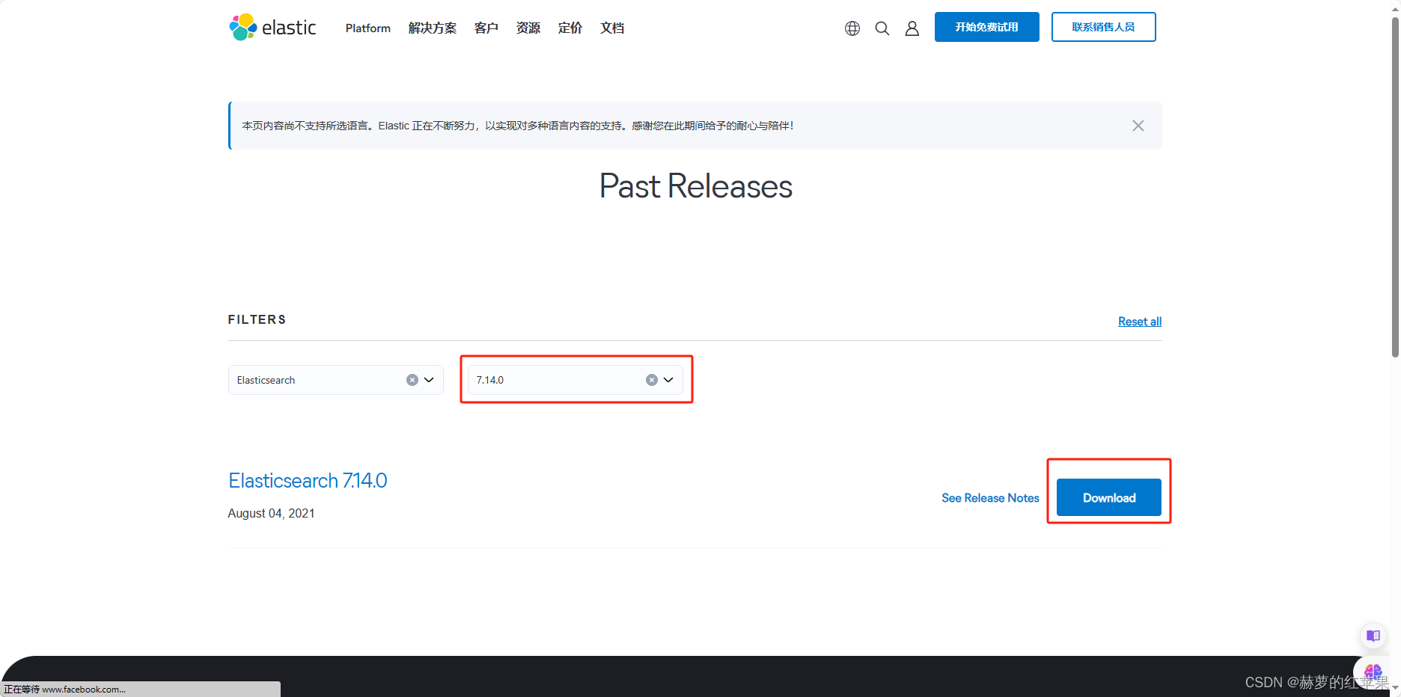Click the FILTERS label

(257, 319)
